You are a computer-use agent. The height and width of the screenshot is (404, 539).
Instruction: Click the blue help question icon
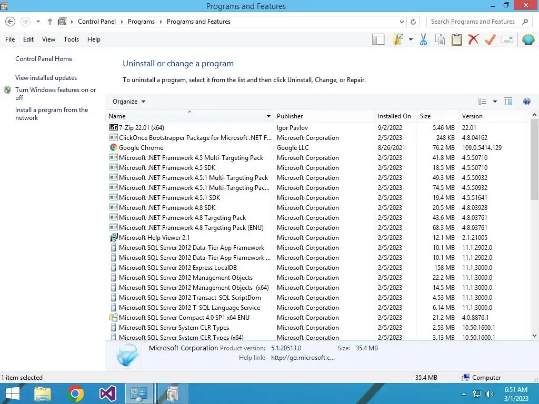coord(526,102)
